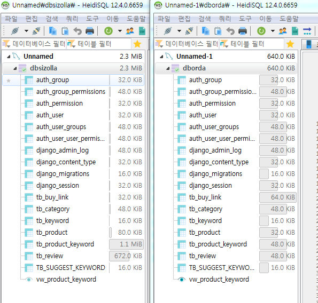Toggle favorites star filter in right window
Screen dimensions: 318x303
click(x=290, y=44)
